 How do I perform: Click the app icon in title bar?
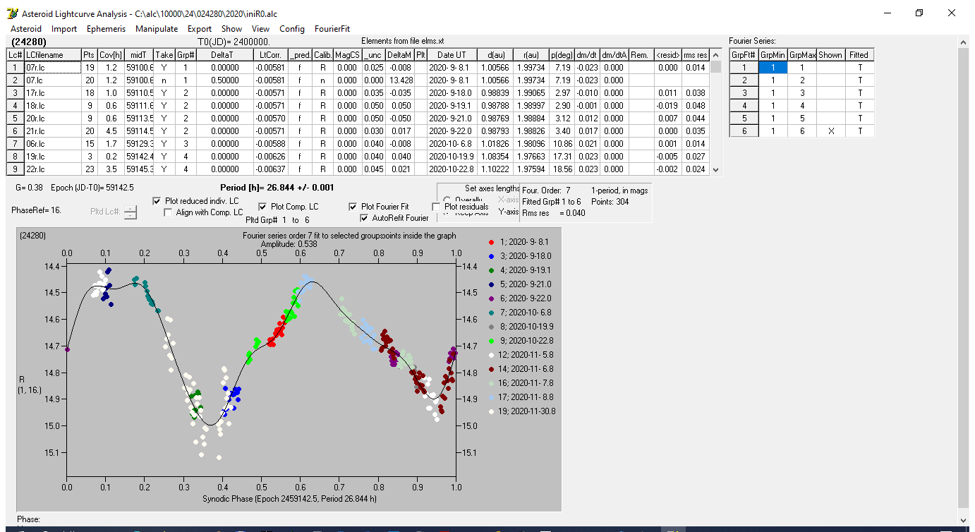point(12,13)
